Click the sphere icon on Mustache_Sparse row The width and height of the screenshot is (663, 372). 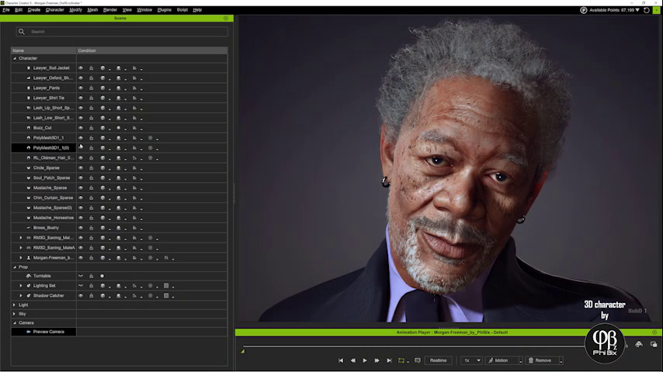click(102, 188)
